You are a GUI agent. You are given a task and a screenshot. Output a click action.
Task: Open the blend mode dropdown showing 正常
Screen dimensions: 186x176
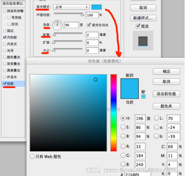pyautogui.click(x=71, y=7)
